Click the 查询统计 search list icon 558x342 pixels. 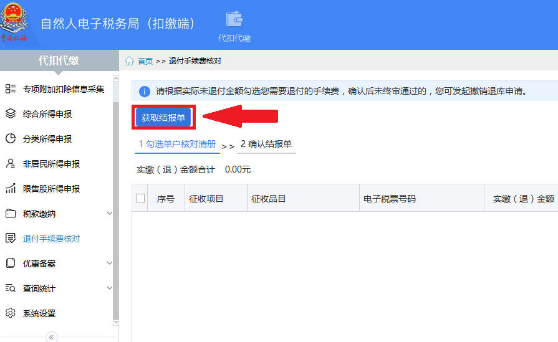pos(11,288)
